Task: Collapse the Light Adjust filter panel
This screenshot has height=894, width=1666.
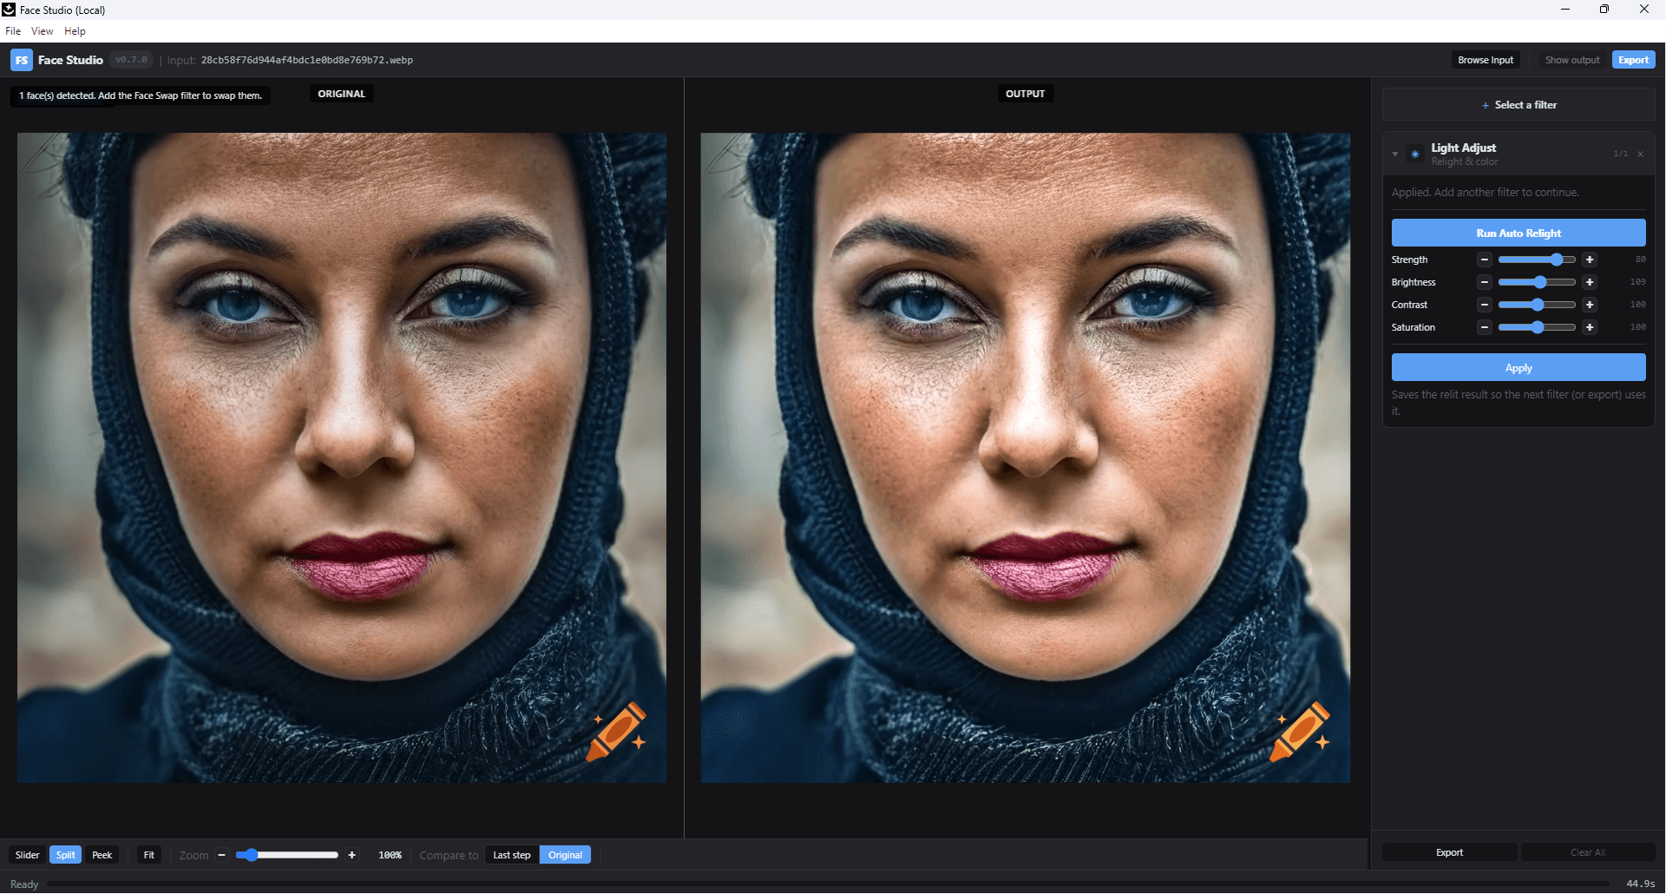Action: click(x=1395, y=154)
